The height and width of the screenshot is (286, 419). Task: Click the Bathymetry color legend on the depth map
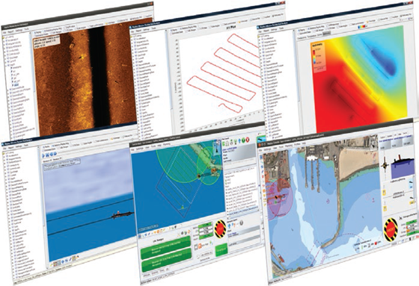tap(318, 57)
